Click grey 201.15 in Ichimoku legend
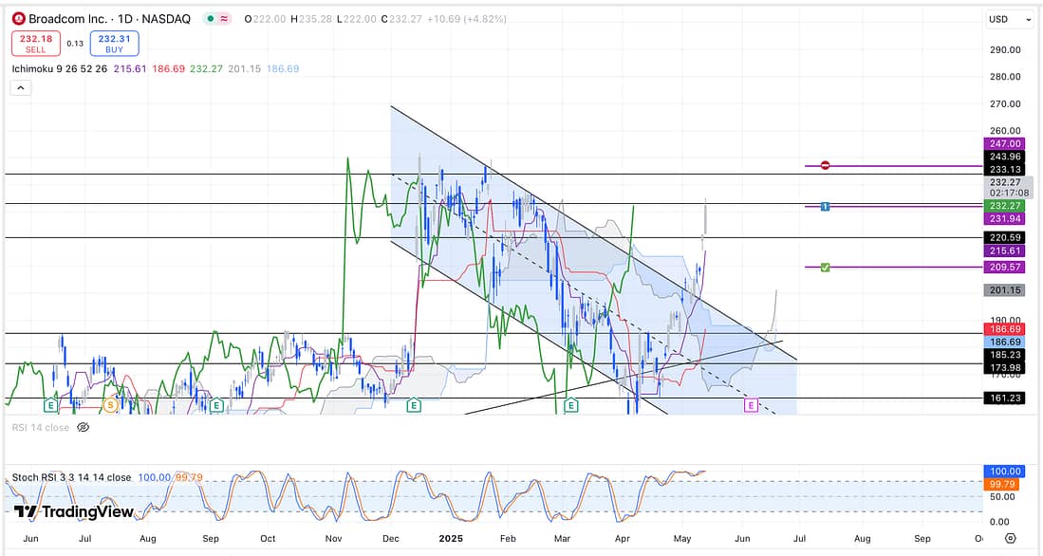The width and height of the screenshot is (1043, 556). coord(244,68)
